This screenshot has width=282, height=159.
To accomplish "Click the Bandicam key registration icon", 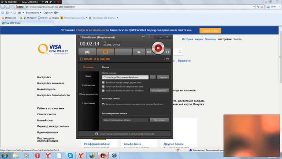I will click(x=143, y=37).
